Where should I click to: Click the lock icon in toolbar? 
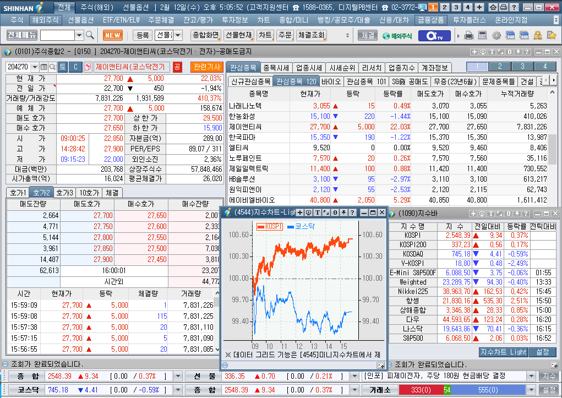(x=537, y=35)
